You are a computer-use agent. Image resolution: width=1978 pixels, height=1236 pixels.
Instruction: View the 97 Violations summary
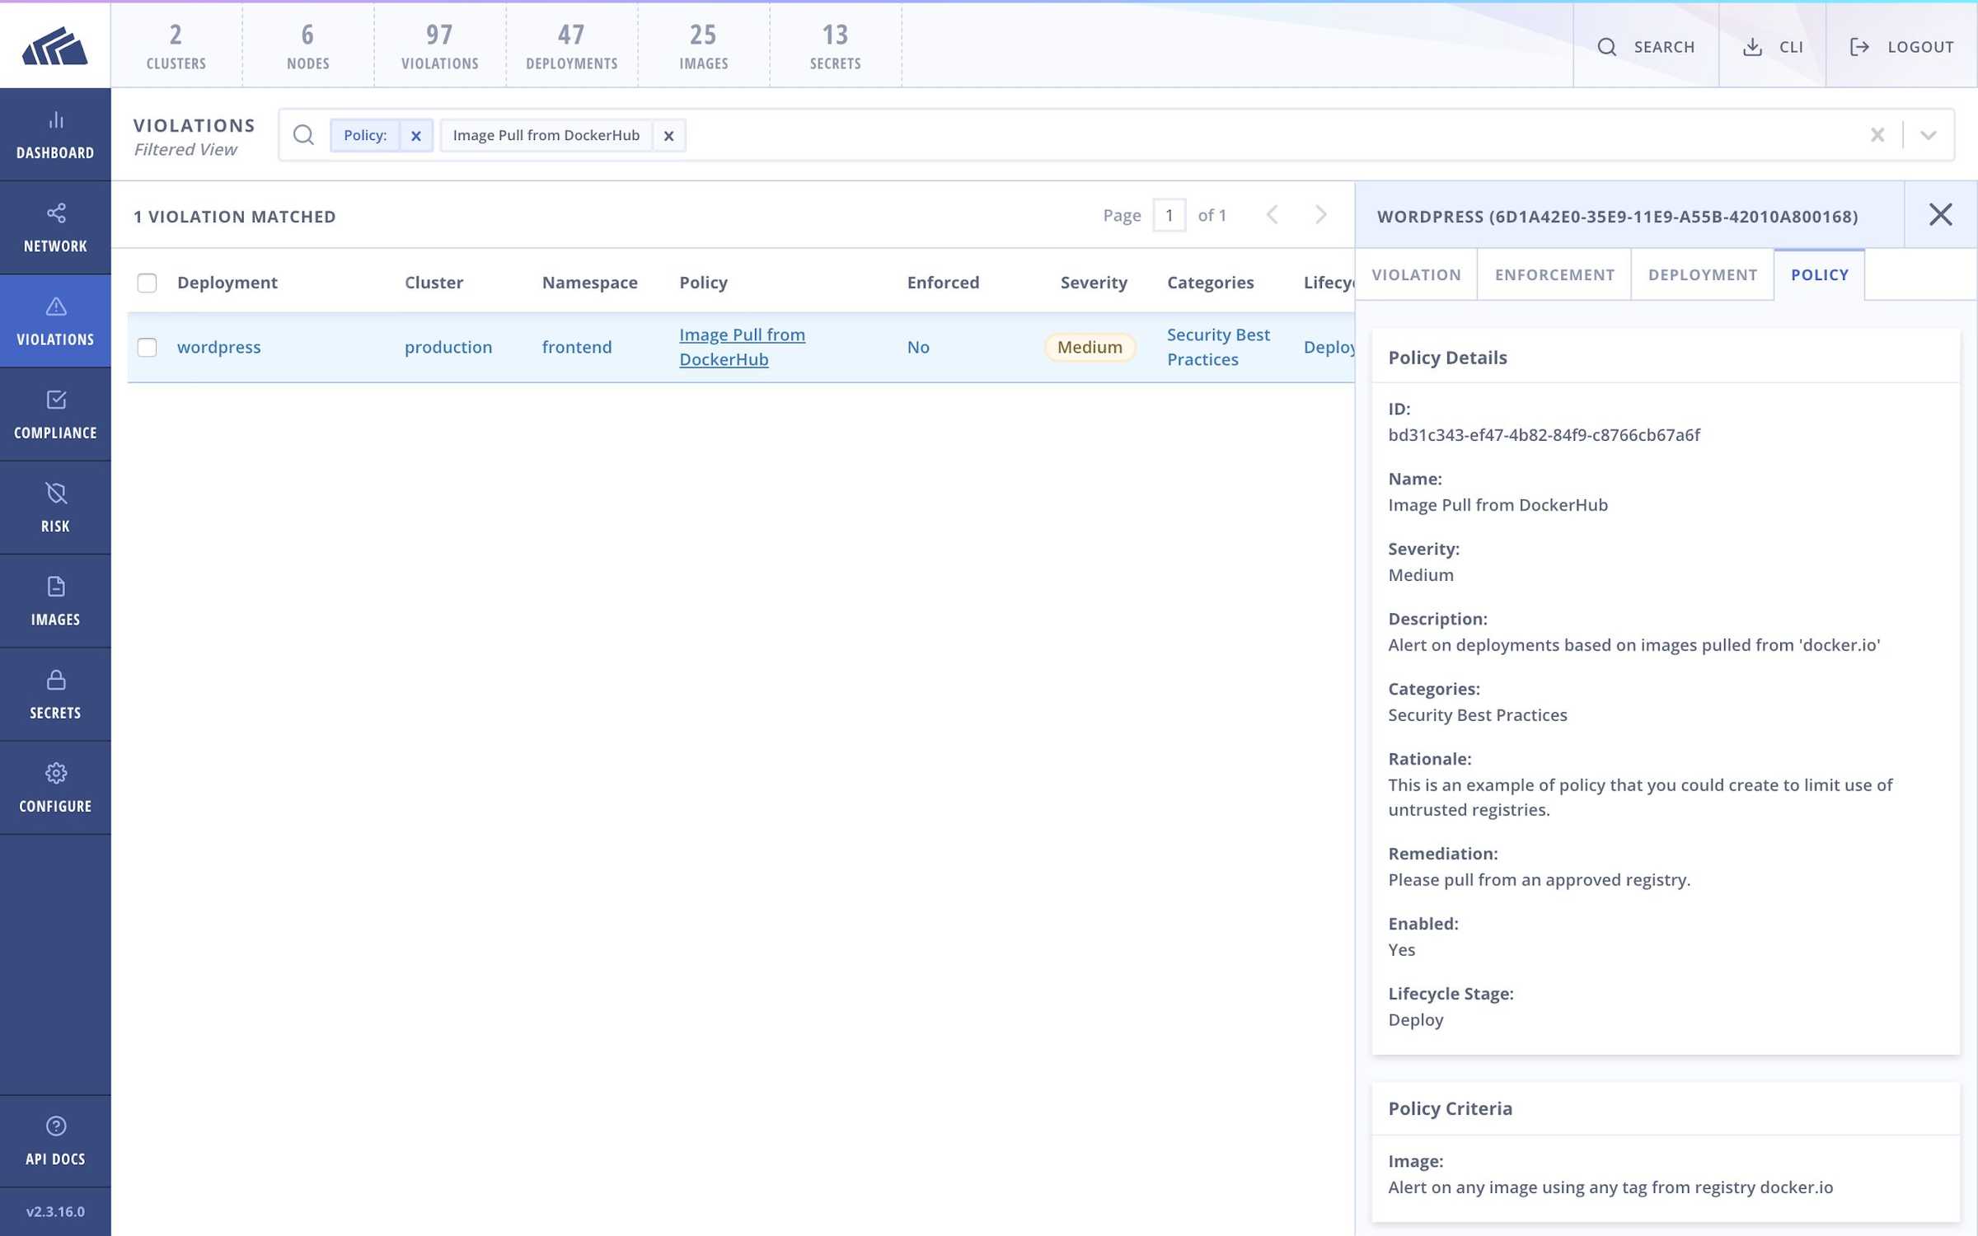tap(440, 46)
